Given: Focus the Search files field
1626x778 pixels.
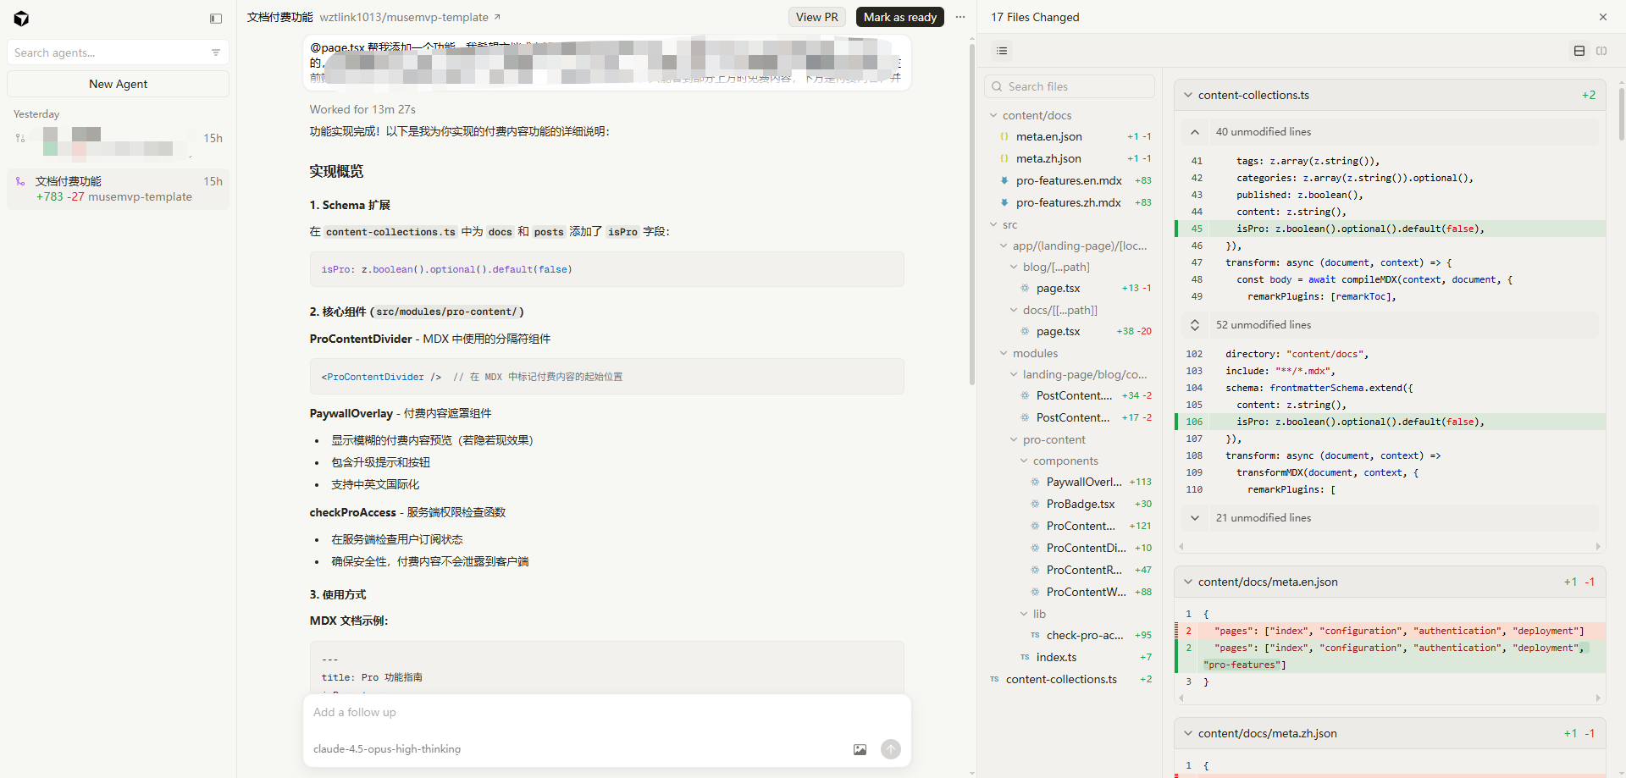Looking at the screenshot, I should pyautogui.click(x=1070, y=86).
